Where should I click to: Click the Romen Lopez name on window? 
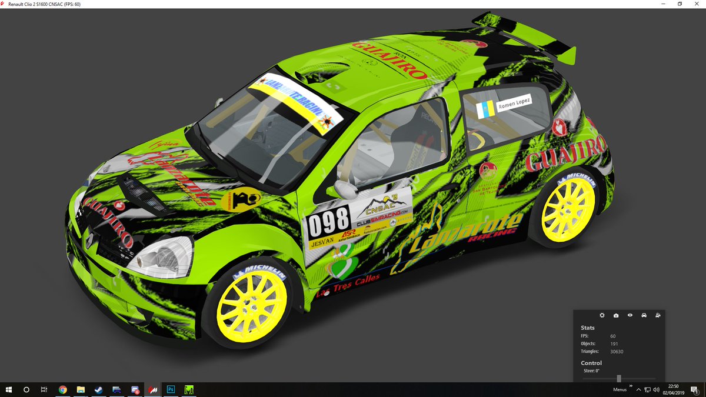[514, 104]
